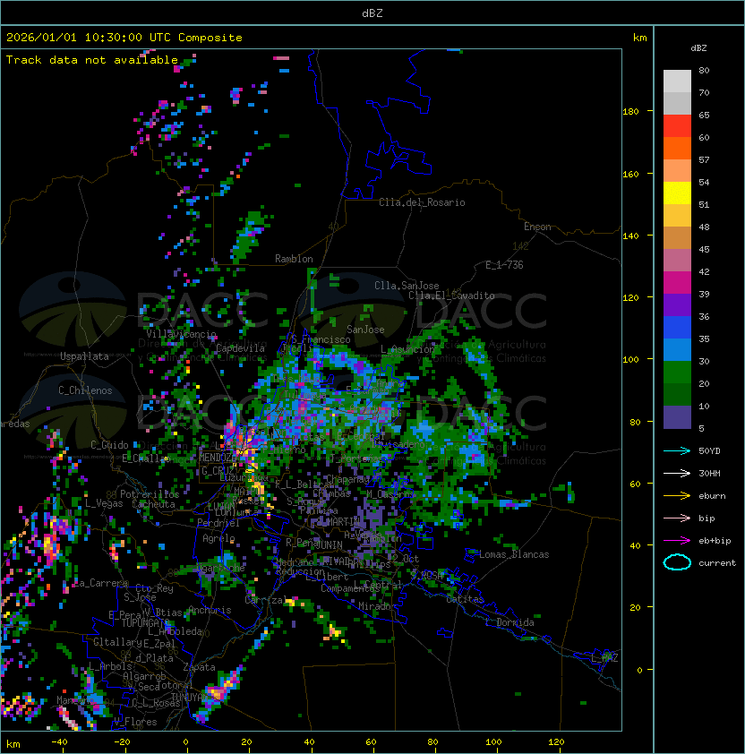Viewport: 745px width, 754px height.
Task: Choose the green 20-30 dBZ swatch
Action: coord(677,373)
